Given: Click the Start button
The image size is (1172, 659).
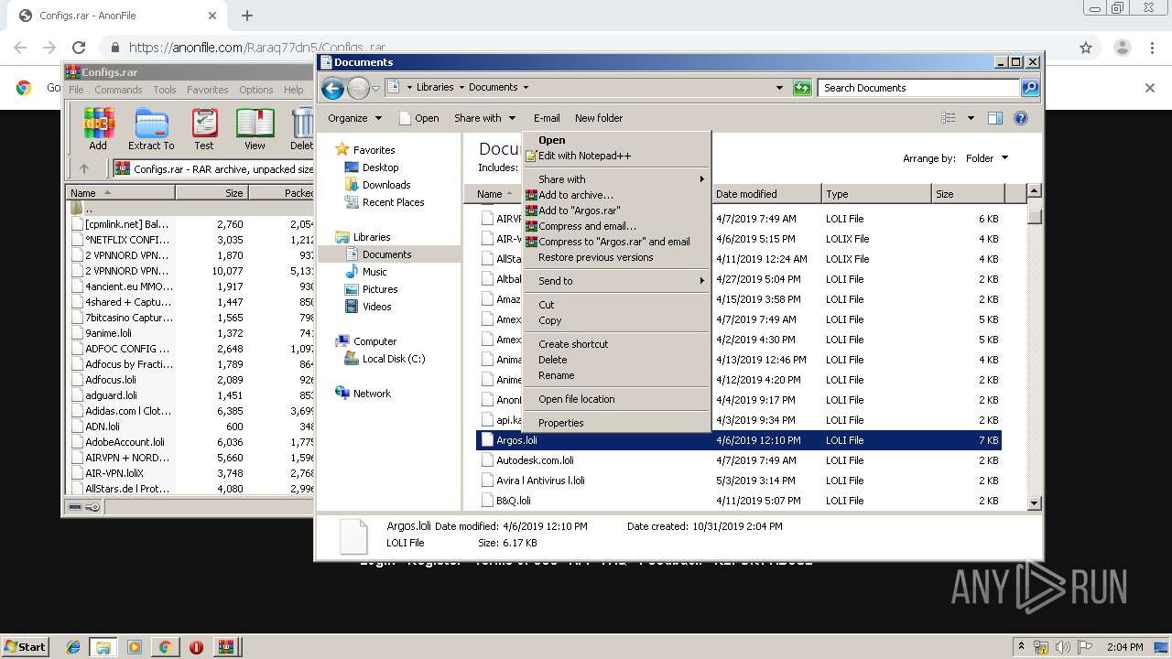Looking at the screenshot, I should click(x=25, y=647).
